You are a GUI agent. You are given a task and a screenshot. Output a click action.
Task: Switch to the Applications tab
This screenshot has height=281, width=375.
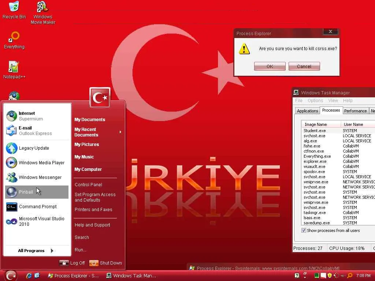click(307, 111)
